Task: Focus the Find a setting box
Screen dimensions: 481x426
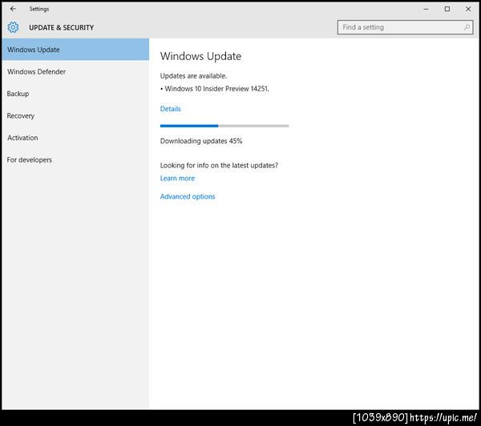Action: pyautogui.click(x=405, y=27)
